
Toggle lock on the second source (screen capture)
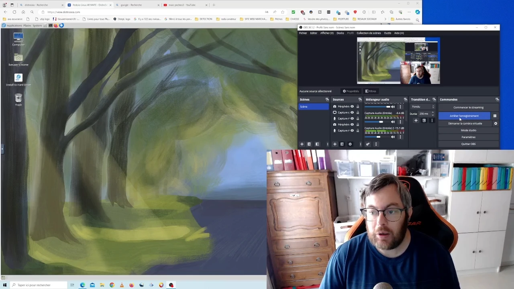[358, 112]
